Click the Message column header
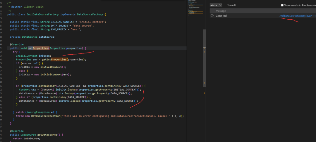 coord(221,11)
